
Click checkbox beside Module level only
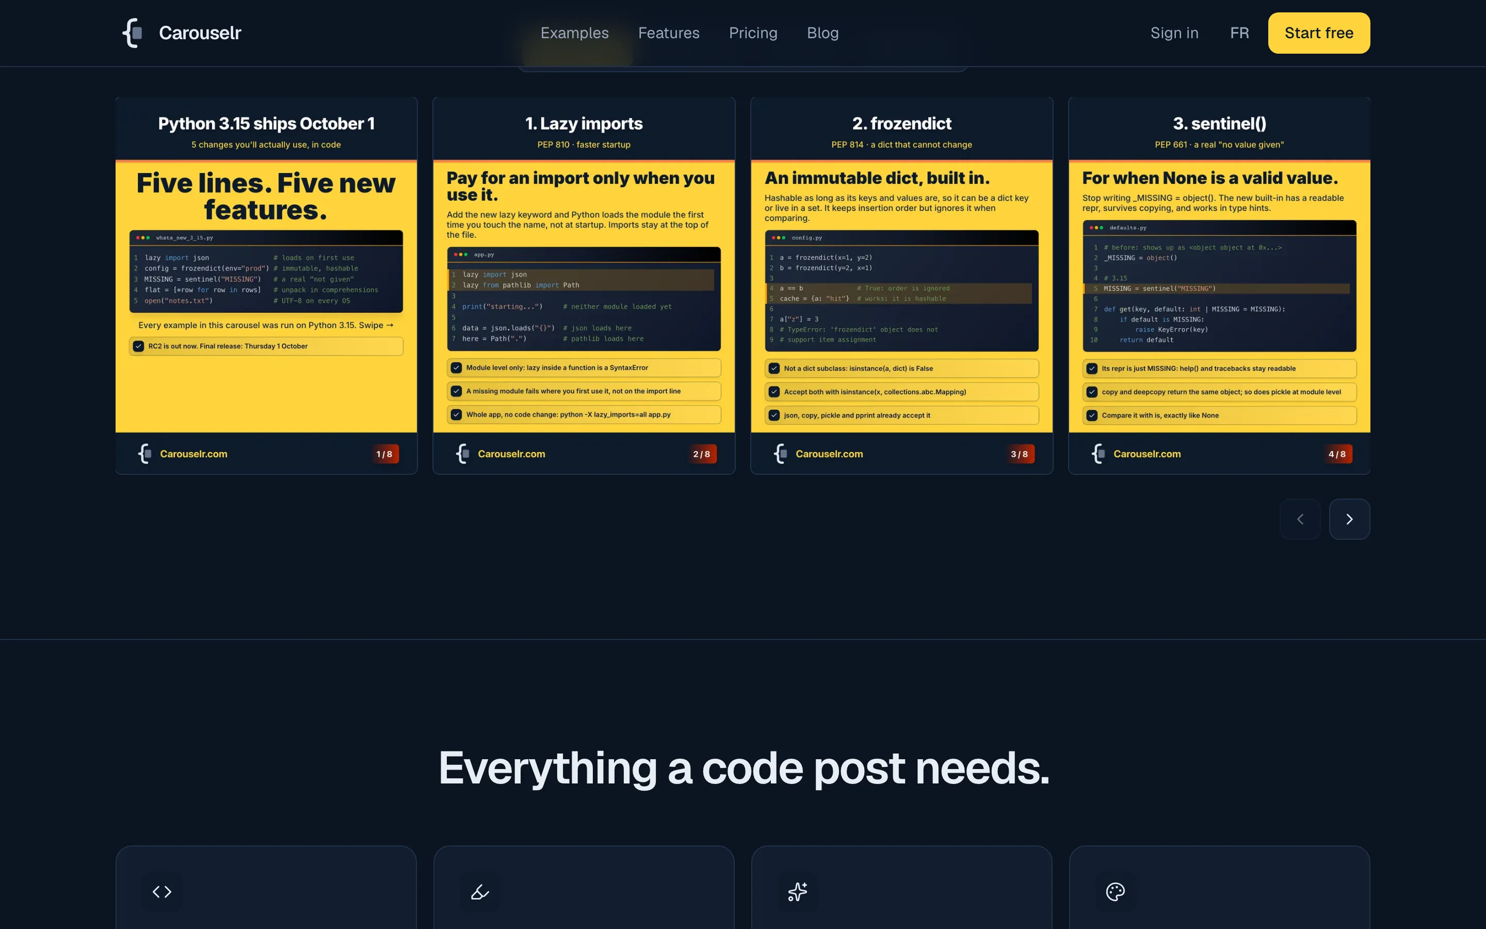pyautogui.click(x=456, y=367)
